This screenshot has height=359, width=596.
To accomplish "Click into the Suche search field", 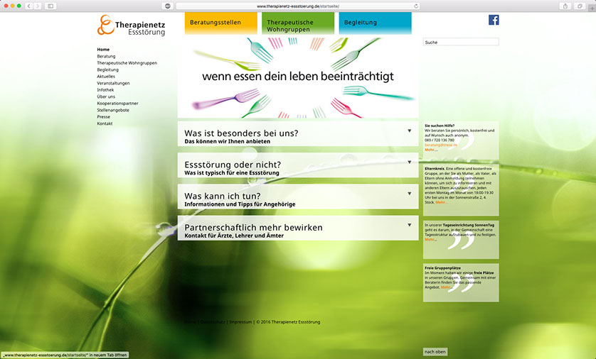I will [x=461, y=43].
